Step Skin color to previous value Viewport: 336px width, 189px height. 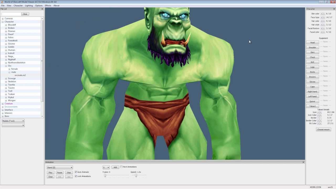tap(322, 14)
